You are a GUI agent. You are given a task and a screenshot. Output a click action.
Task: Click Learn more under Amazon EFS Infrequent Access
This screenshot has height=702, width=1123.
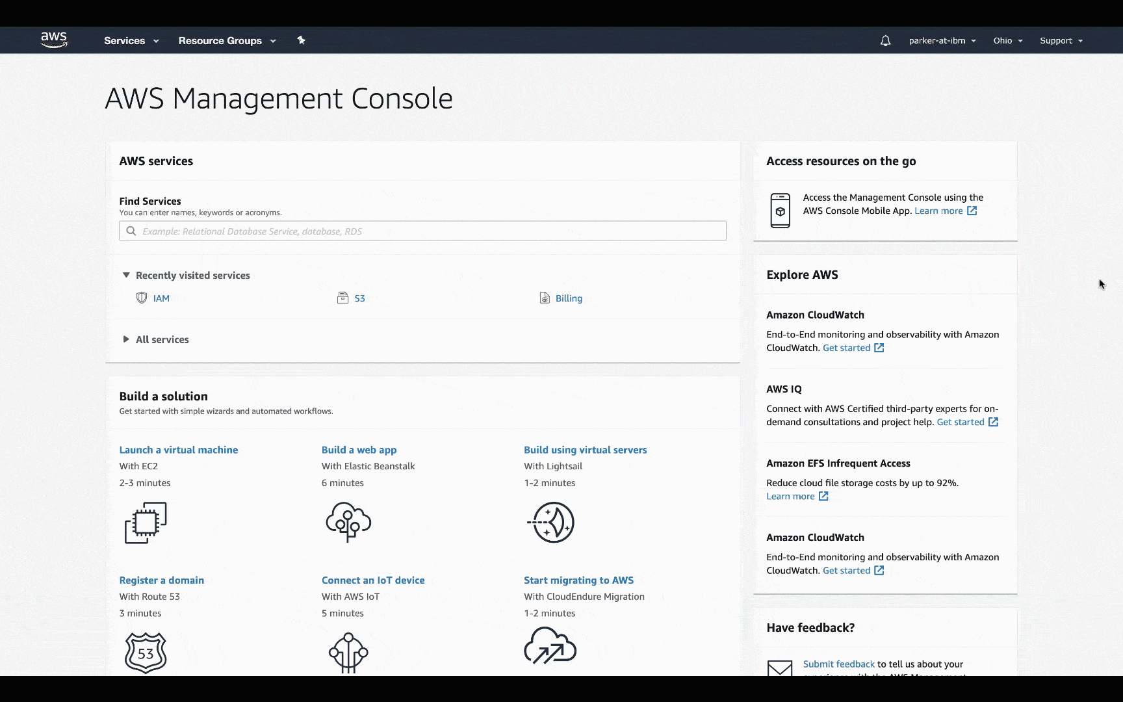point(790,496)
